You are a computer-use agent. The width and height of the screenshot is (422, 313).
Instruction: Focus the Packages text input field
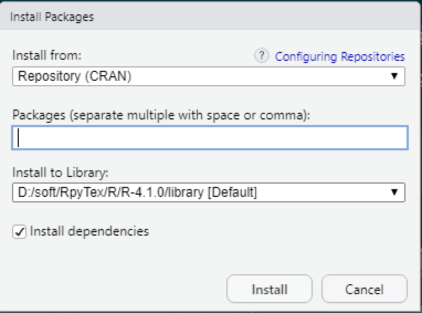pyautogui.click(x=210, y=138)
